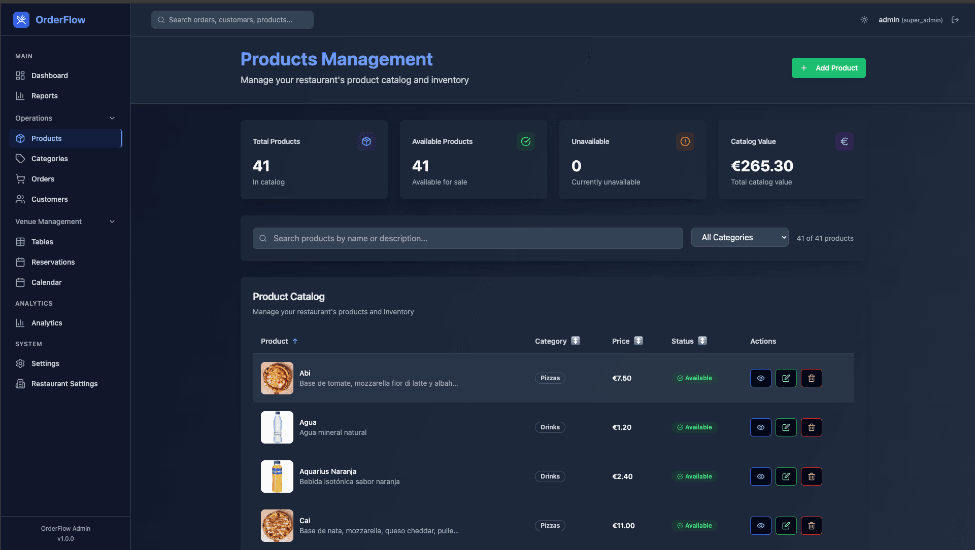Toggle light mode with the sun icon
Image resolution: width=975 pixels, height=550 pixels.
point(864,20)
